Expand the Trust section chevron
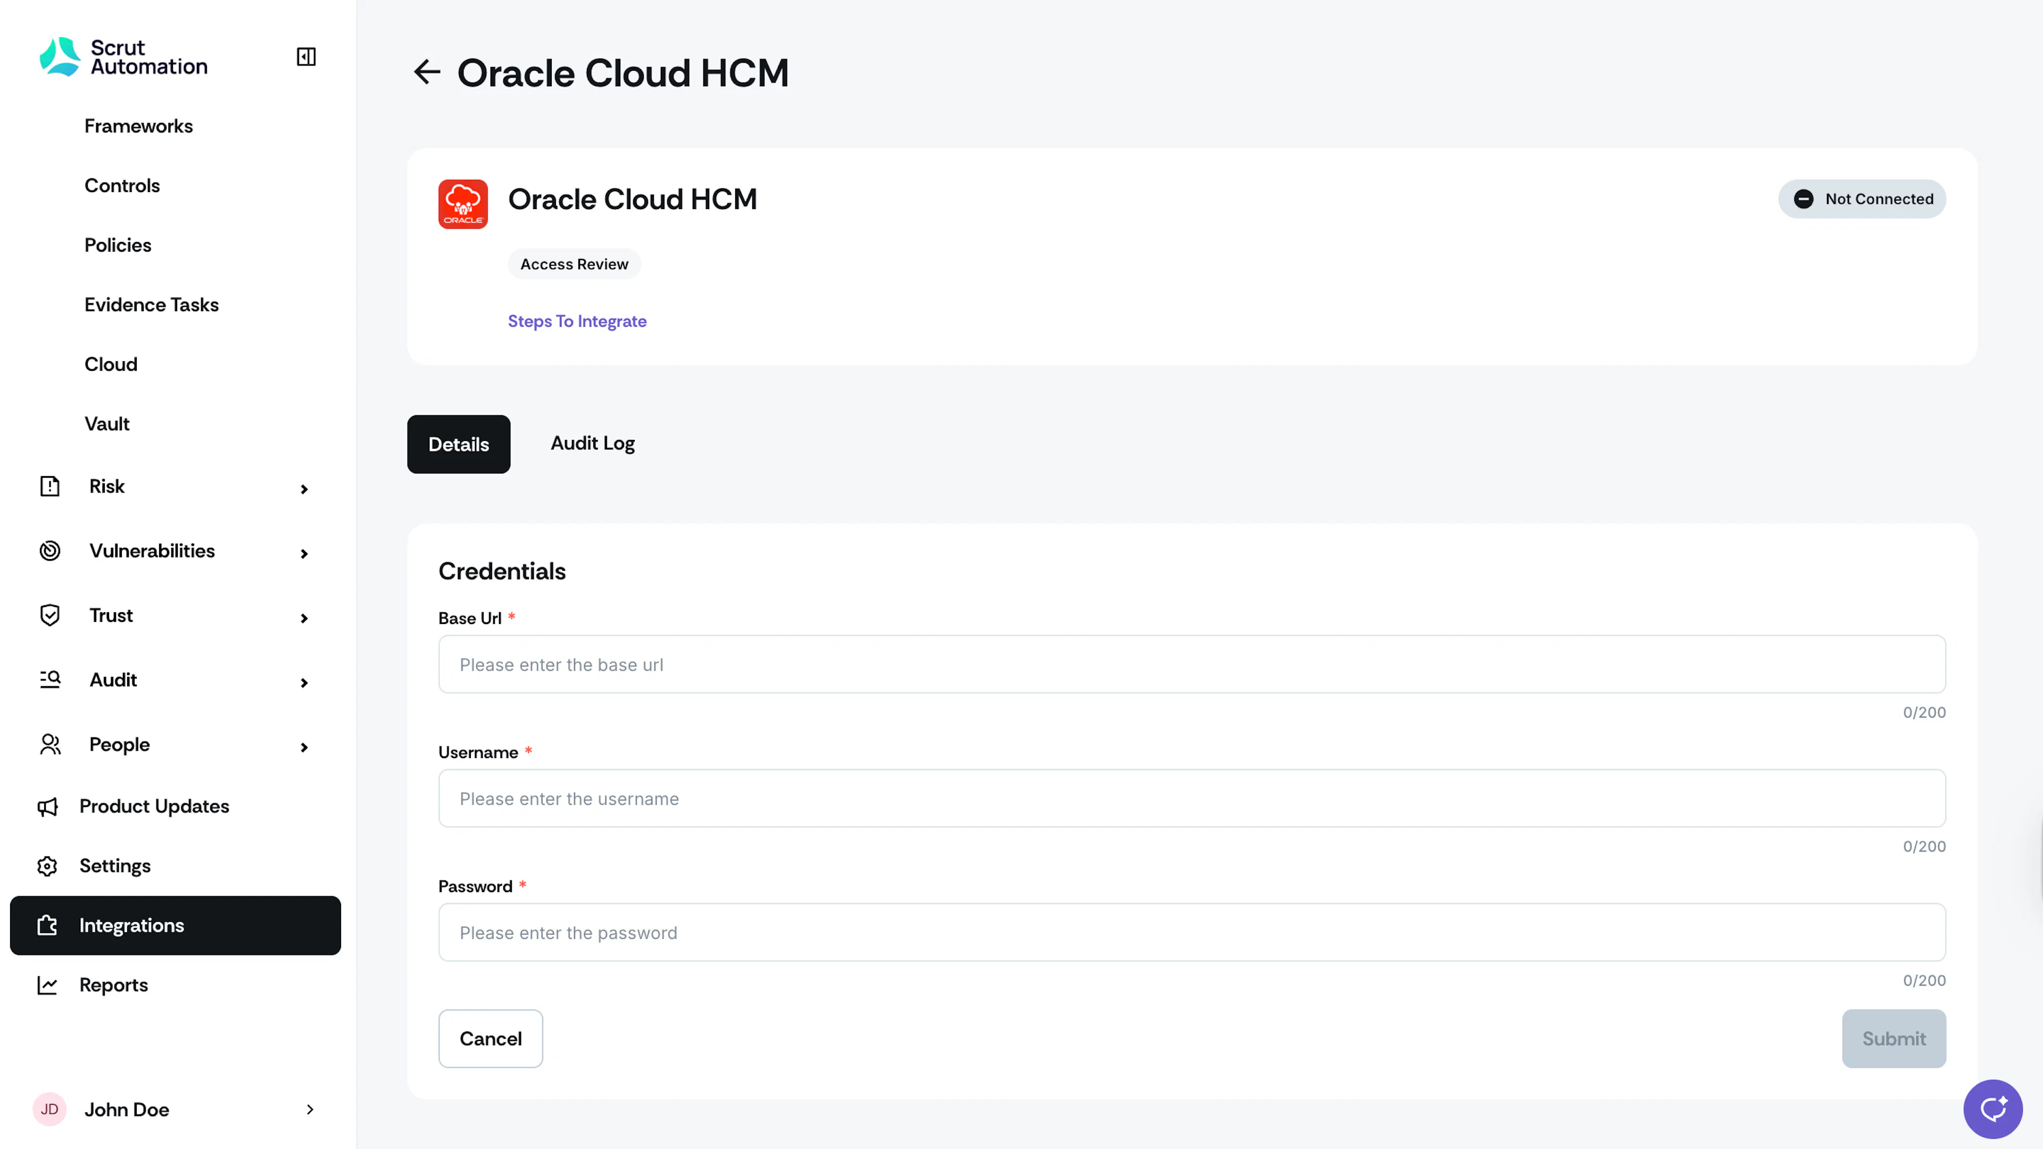The height and width of the screenshot is (1149, 2043). pos(304,618)
